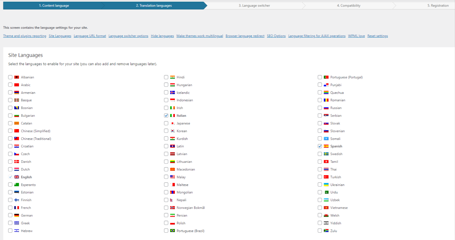Click the English Union Jack flag icon
This screenshot has width=455, height=240.
point(16,177)
